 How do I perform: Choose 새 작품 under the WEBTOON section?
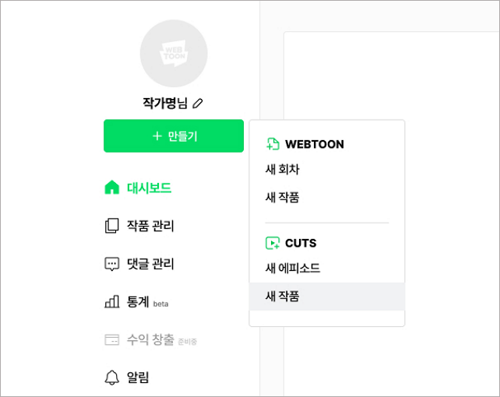283,198
